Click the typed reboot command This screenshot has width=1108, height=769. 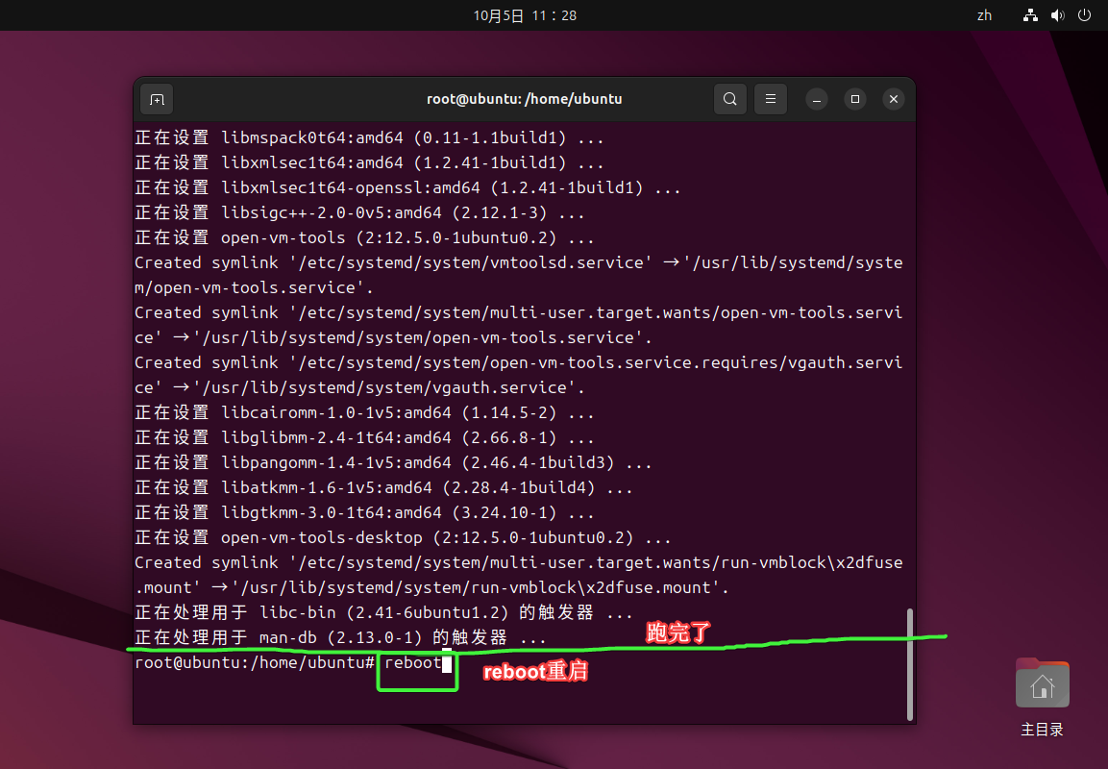412,663
